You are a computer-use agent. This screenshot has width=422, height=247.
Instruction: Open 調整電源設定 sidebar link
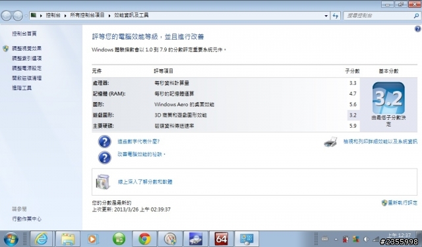[26, 69]
